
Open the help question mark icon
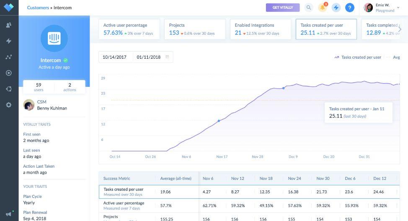[350, 8]
